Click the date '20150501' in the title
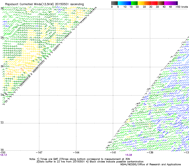This screenshot has width=189, height=166. (62, 4)
